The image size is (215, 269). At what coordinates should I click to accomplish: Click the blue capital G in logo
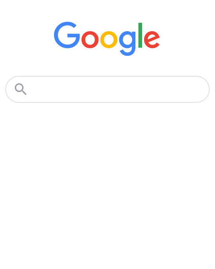pos(67,35)
